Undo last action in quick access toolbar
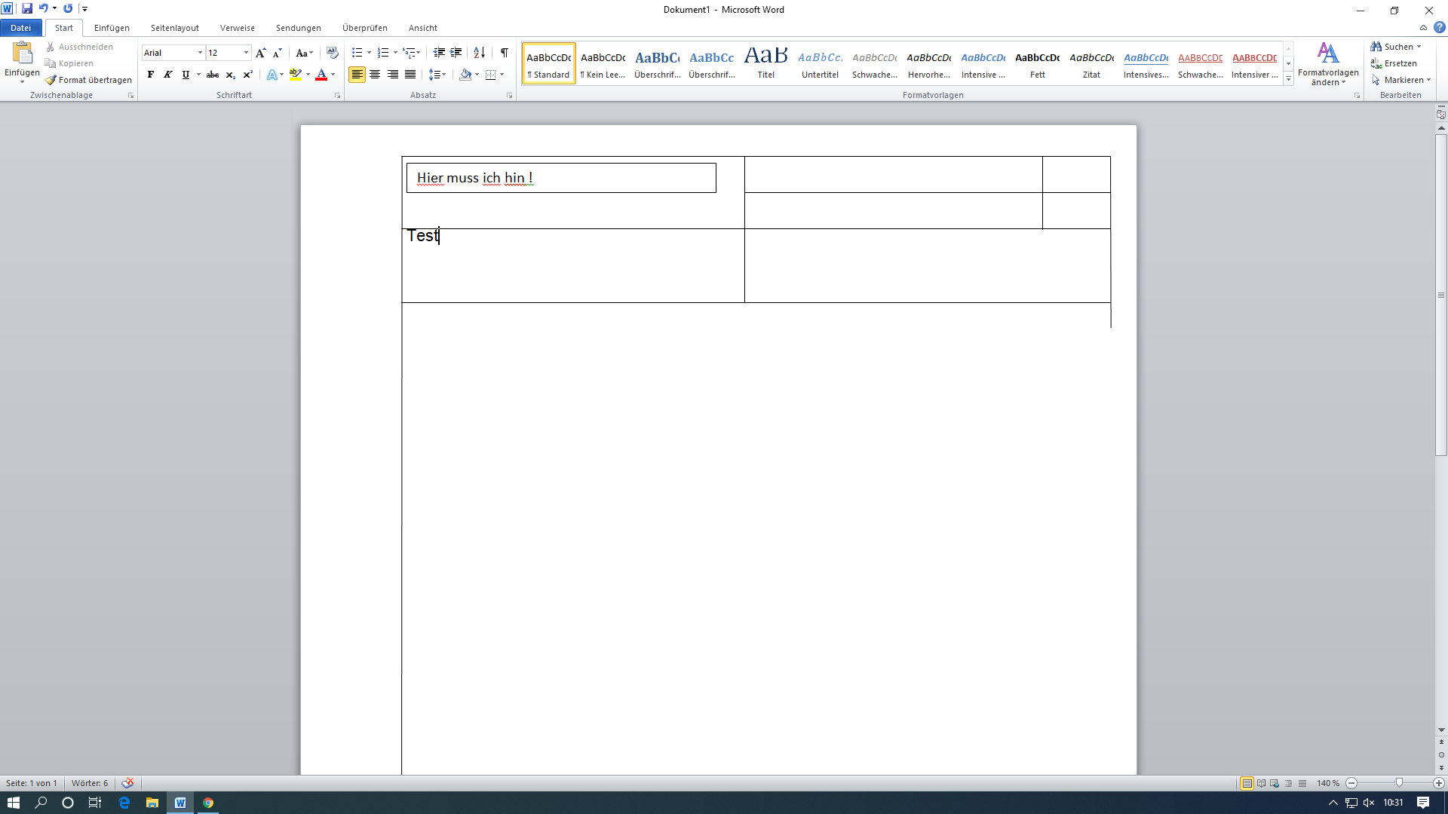Viewport: 1448px width, 814px height. (x=43, y=9)
